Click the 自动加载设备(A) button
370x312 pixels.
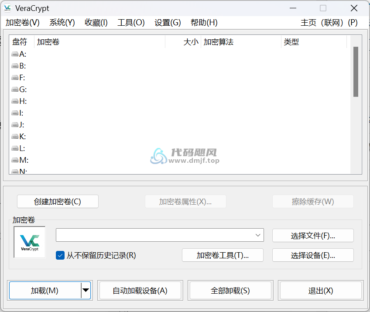[x=140, y=291]
